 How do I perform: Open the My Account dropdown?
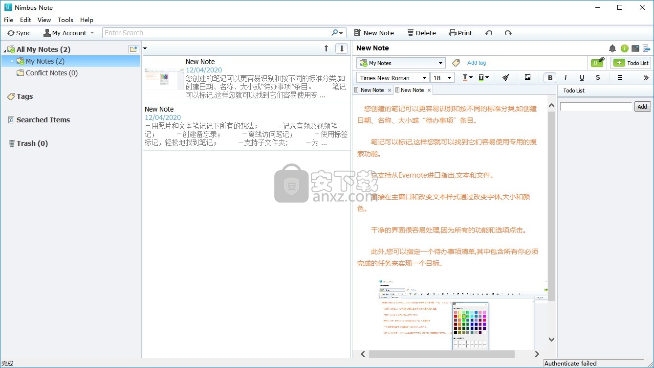coord(69,33)
